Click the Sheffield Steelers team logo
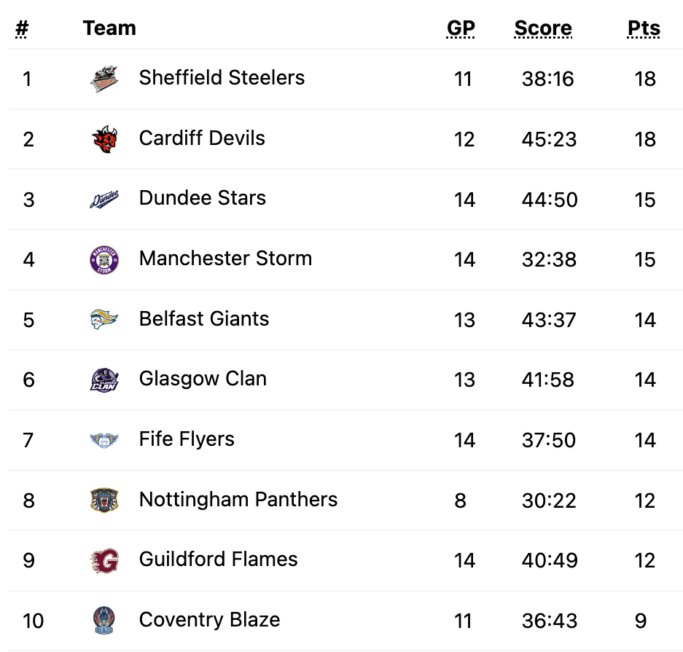The image size is (683, 652). (104, 79)
